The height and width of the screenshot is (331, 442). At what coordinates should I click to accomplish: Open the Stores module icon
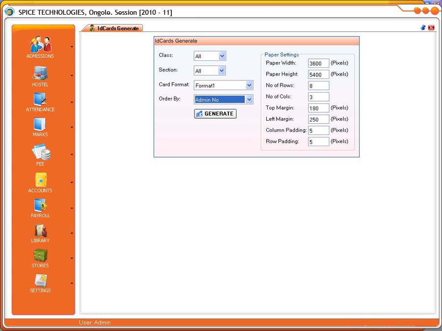coord(40,255)
